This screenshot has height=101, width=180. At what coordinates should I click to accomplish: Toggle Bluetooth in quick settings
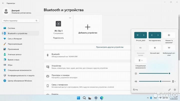(x=152, y=35)
